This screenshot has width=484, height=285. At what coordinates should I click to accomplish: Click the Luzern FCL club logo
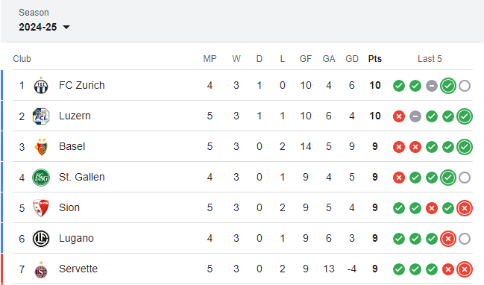pos(41,116)
